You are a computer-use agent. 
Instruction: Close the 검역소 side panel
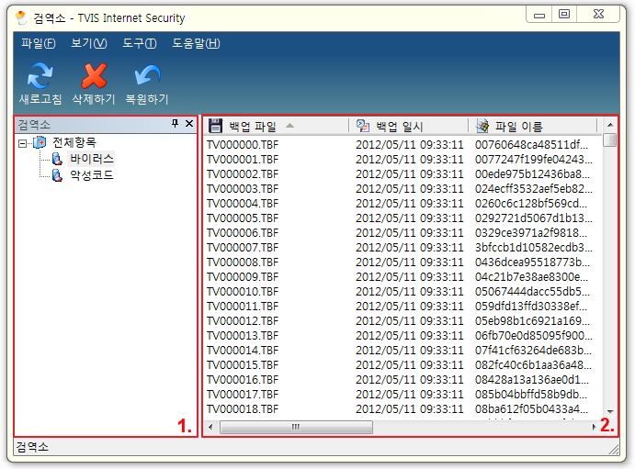189,124
